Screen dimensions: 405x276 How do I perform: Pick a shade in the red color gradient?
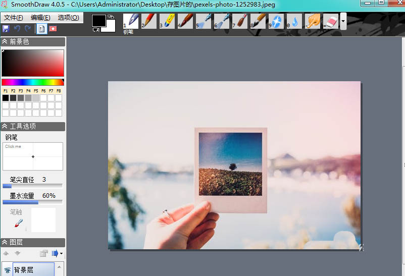33,63
